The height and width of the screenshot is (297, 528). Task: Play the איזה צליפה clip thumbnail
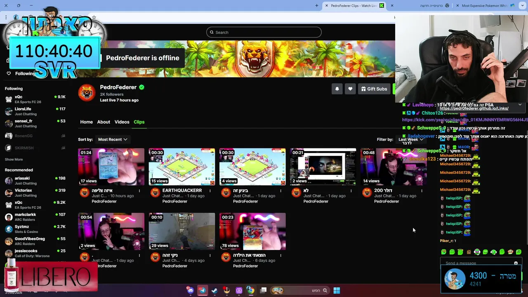[x=111, y=167]
